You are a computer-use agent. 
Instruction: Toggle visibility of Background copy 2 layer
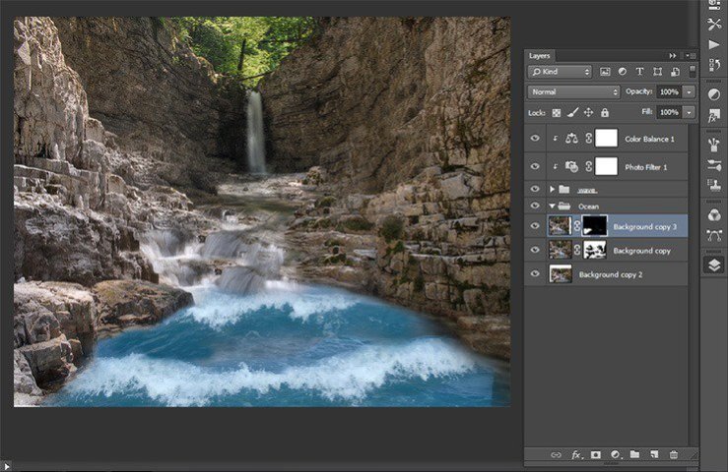click(535, 274)
